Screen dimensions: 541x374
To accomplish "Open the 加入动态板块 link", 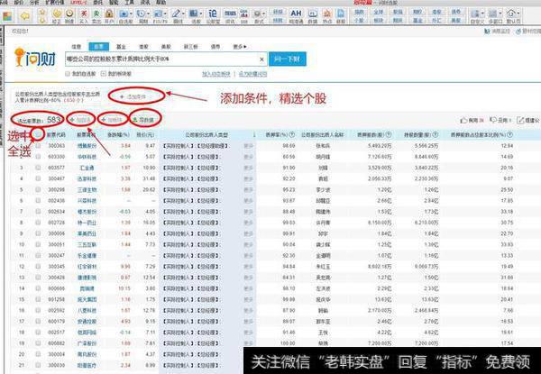I will click(216, 74).
